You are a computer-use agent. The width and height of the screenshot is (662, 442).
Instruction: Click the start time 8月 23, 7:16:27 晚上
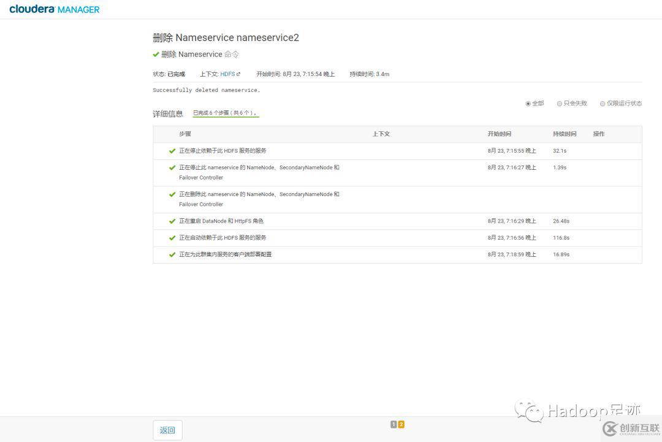pos(512,167)
